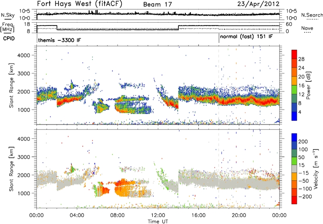Click the 'Velocity [m s-1]' colorbar label
The height and width of the screenshot is (224, 323).
(x=316, y=169)
